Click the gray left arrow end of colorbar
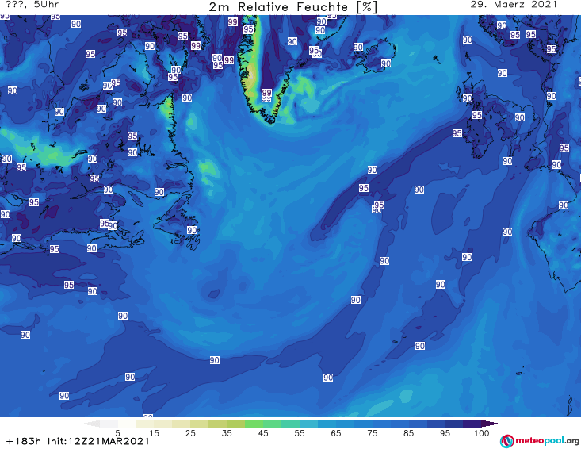The width and height of the screenshot is (581, 449). pos(91,424)
